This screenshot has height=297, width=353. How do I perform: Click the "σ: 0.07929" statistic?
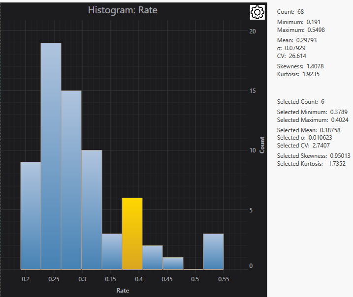click(291, 48)
